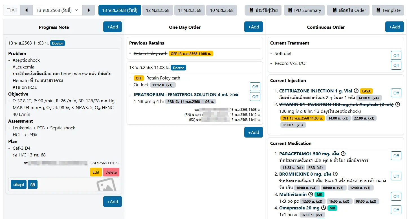Click the image placeholder thumbnail in progress note
The image size is (409, 219).
[106, 185]
